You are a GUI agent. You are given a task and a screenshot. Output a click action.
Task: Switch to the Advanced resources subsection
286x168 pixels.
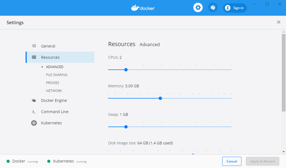(54, 67)
